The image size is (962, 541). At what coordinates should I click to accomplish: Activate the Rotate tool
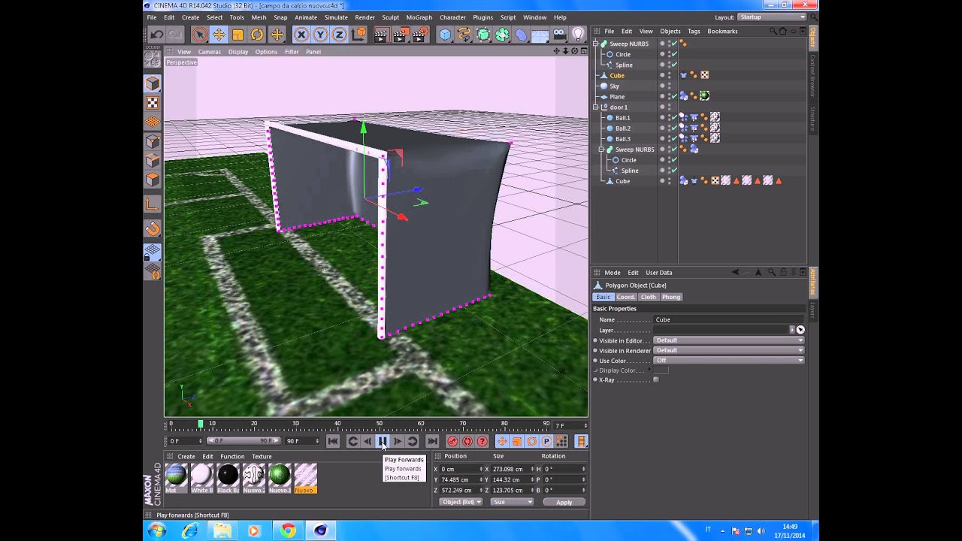(x=257, y=34)
